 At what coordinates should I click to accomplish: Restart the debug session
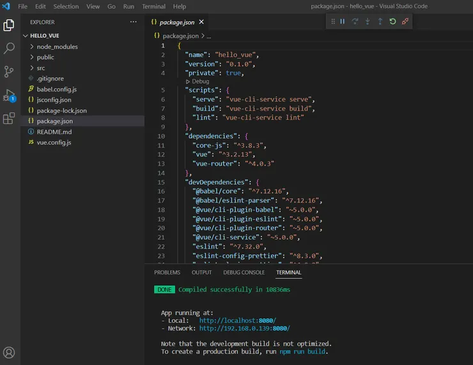tap(392, 22)
